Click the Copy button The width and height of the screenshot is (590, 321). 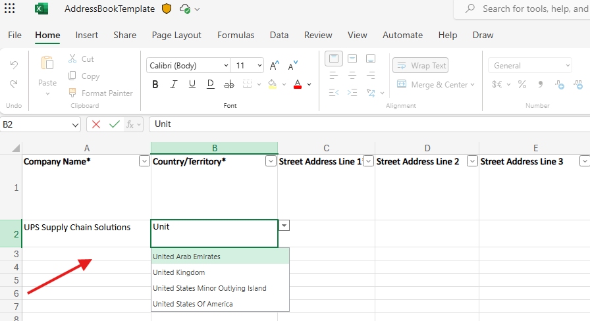click(84, 76)
